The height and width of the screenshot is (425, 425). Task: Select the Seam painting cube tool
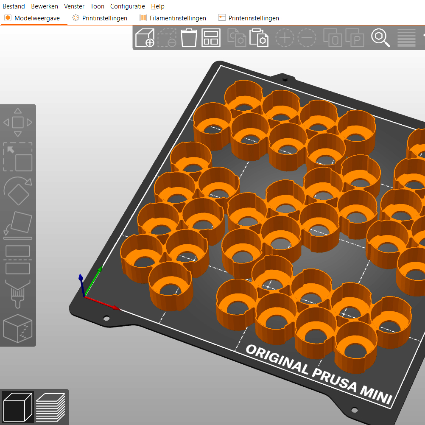click(x=18, y=328)
